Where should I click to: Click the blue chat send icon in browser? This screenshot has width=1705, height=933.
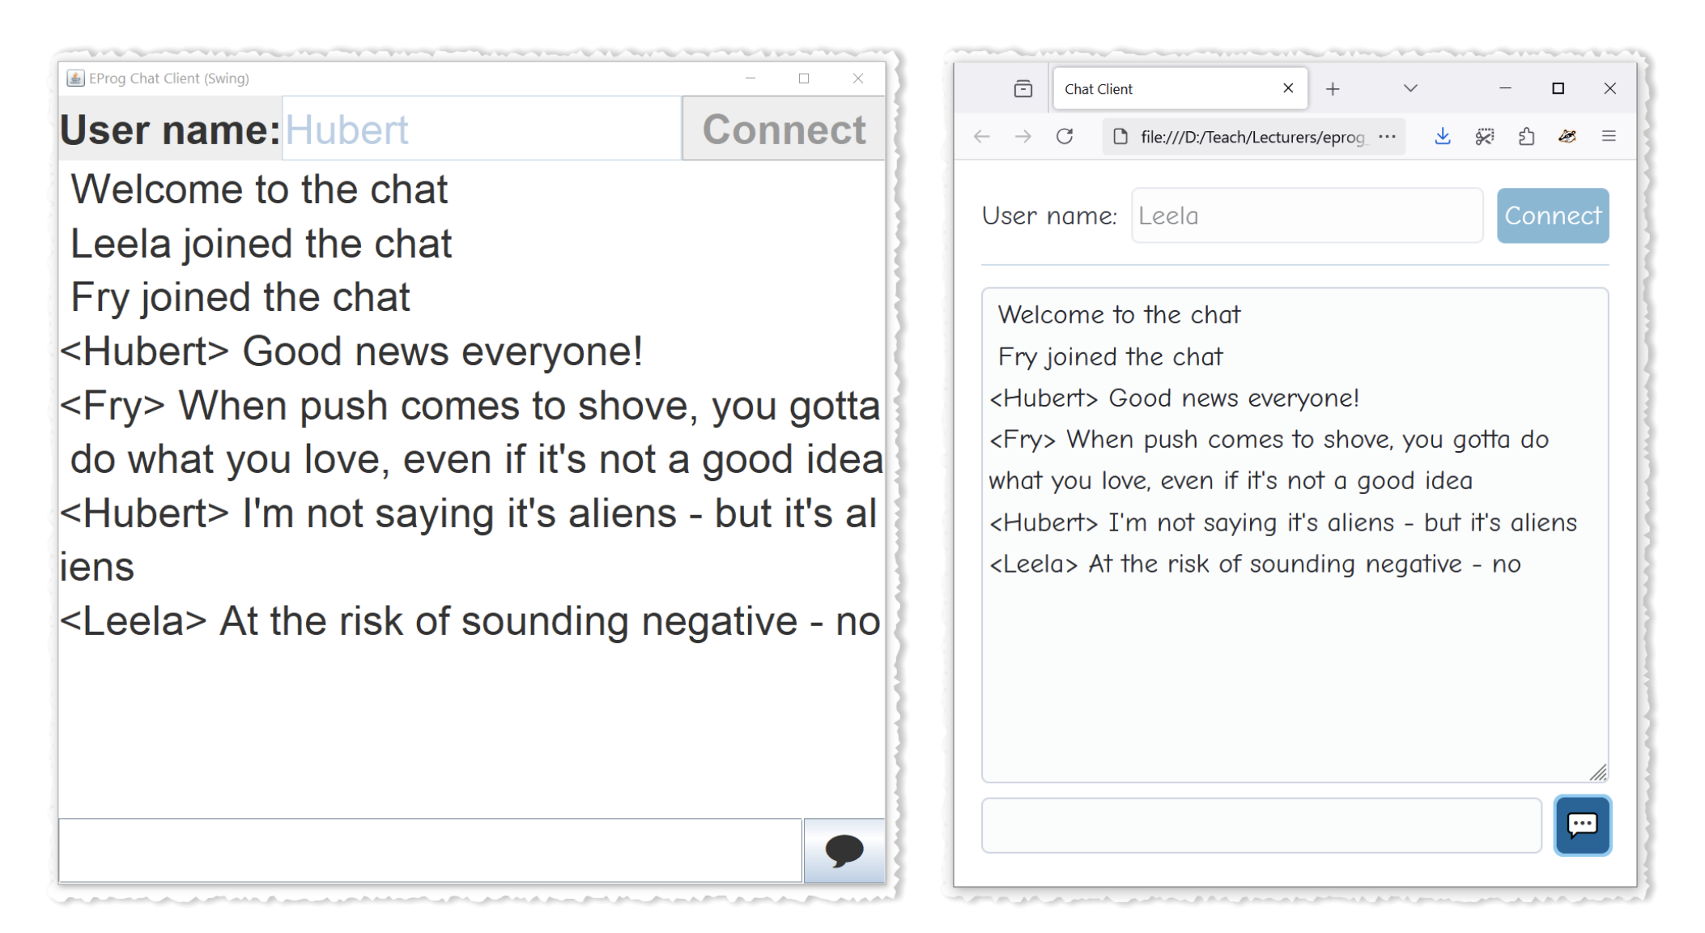pyautogui.click(x=1582, y=824)
